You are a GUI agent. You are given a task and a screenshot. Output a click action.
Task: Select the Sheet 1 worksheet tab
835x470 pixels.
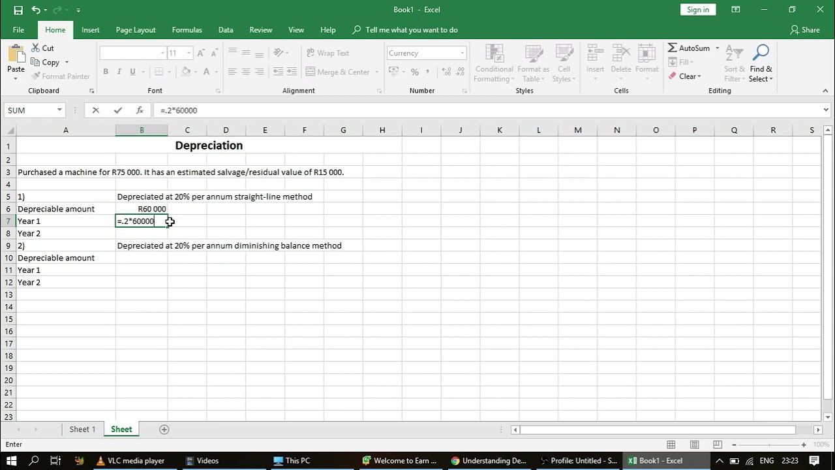point(83,430)
